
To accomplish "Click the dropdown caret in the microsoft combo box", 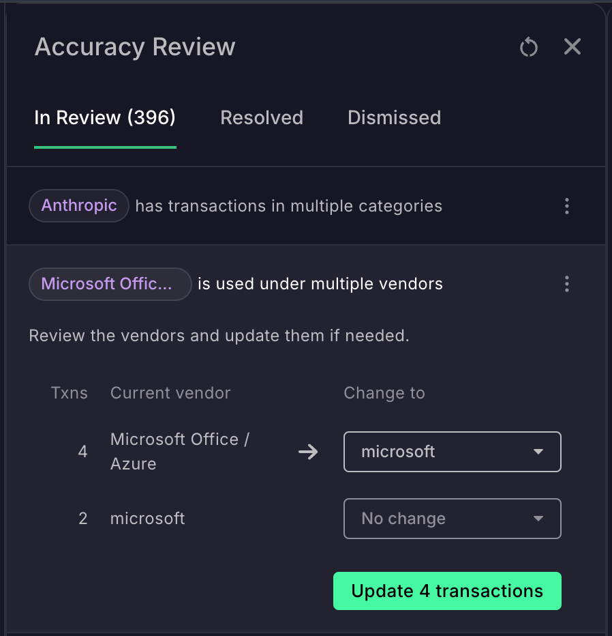I will (538, 452).
